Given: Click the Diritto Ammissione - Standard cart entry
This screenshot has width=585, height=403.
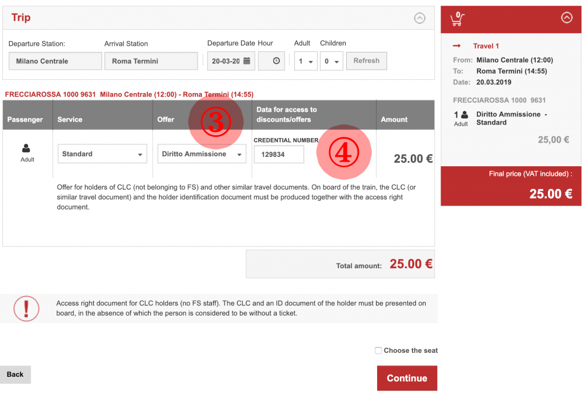Looking at the screenshot, I should [511, 118].
